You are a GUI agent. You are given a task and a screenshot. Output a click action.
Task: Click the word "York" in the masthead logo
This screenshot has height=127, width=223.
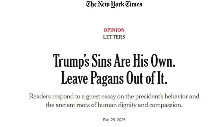[x=117, y=4]
